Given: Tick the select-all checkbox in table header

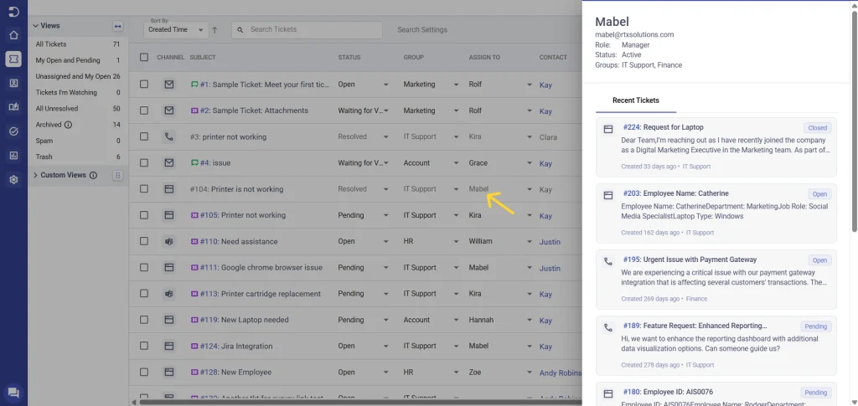Looking at the screenshot, I should pos(144,57).
